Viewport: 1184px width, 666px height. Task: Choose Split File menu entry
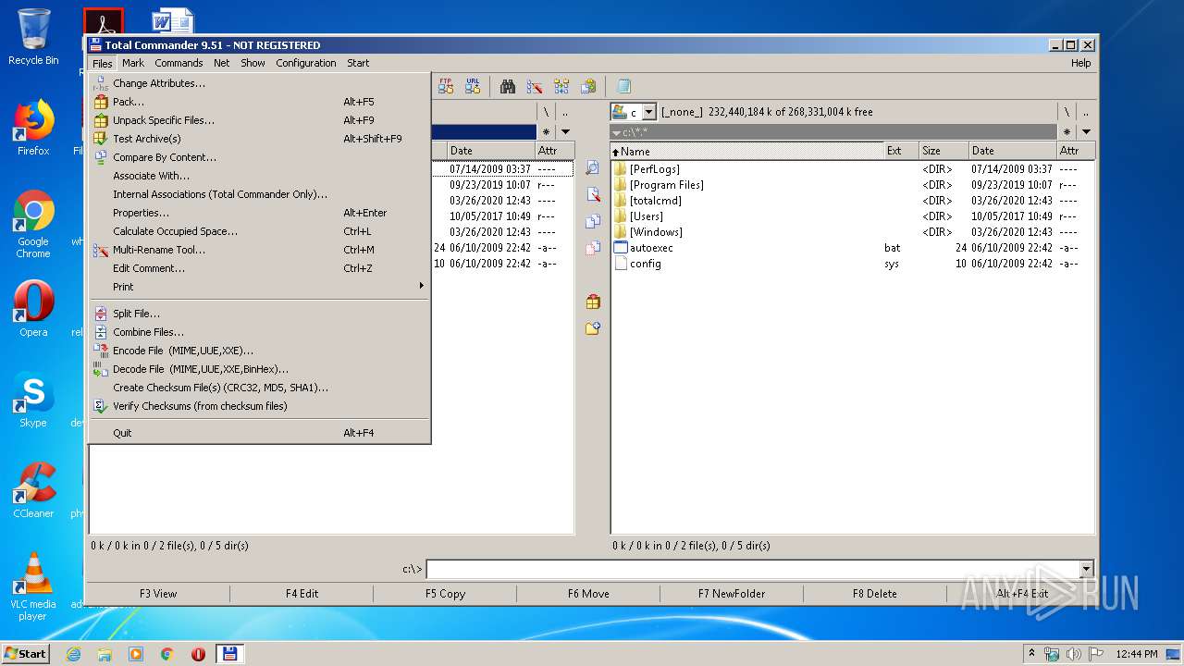click(x=261, y=314)
